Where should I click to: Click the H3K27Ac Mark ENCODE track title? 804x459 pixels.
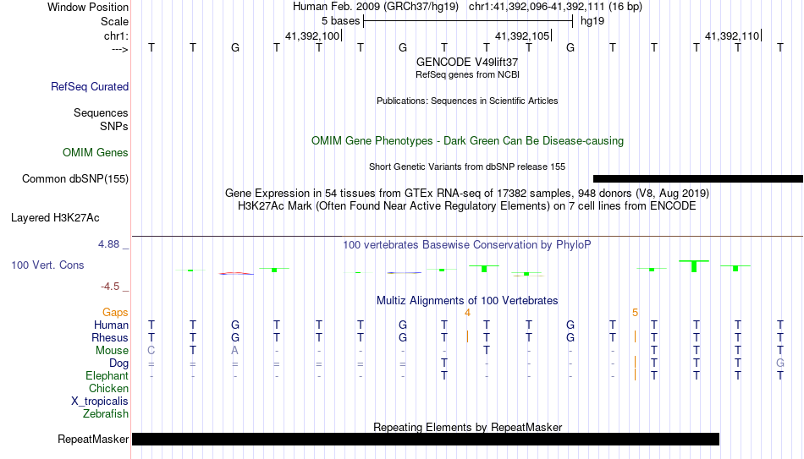[467, 206]
